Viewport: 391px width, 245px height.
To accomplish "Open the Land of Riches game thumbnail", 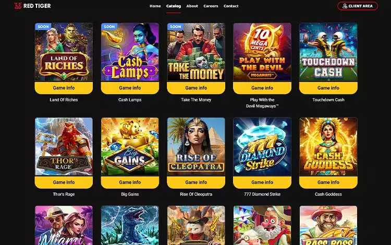I will (64, 52).
